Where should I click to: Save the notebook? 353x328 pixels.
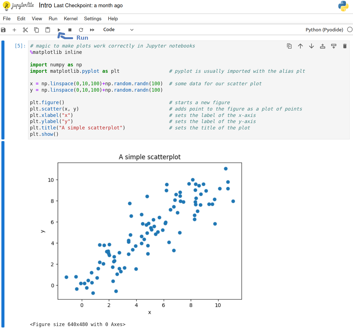[x=3, y=30]
